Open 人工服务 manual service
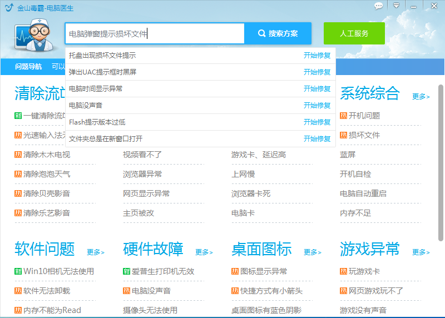445x318 pixels. 354,33
